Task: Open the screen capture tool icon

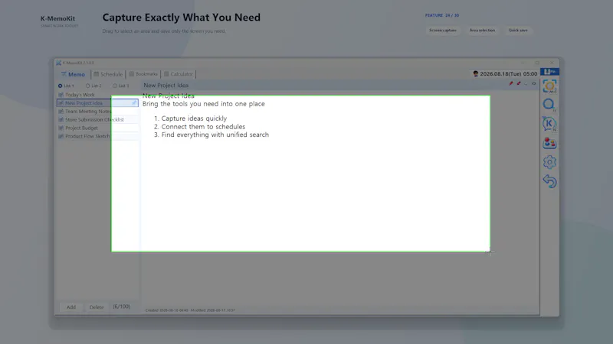Action: (x=549, y=86)
